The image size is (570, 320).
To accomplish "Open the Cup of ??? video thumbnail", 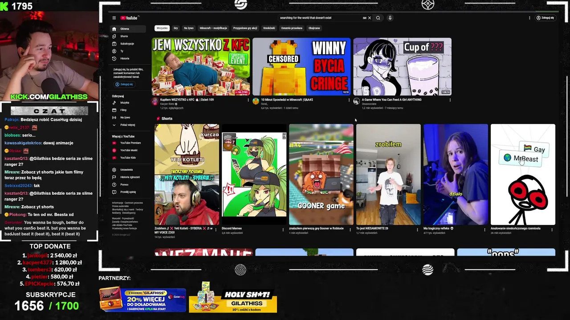I will click(x=402, y=66).
